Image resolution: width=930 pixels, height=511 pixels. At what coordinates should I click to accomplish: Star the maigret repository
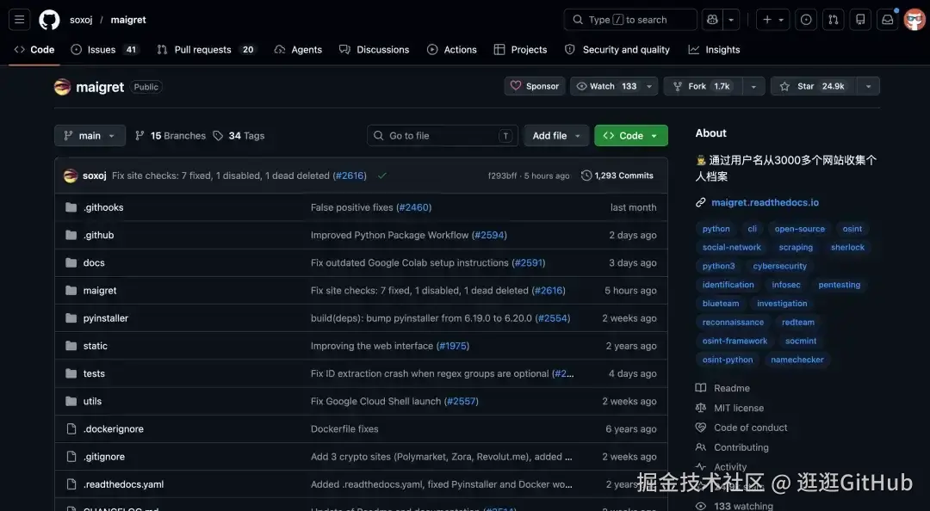(x=812, y=87)
